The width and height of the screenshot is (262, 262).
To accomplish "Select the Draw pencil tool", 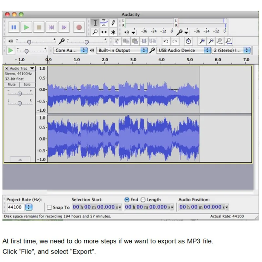I will point(113,23).
